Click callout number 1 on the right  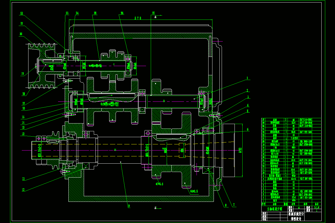coord(247,78)
